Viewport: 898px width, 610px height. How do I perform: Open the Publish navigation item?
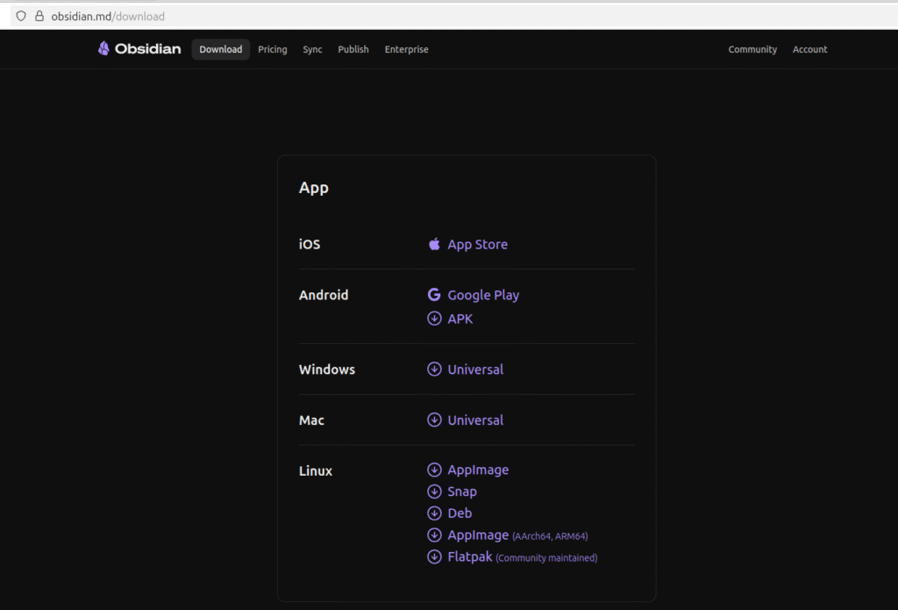353,50
